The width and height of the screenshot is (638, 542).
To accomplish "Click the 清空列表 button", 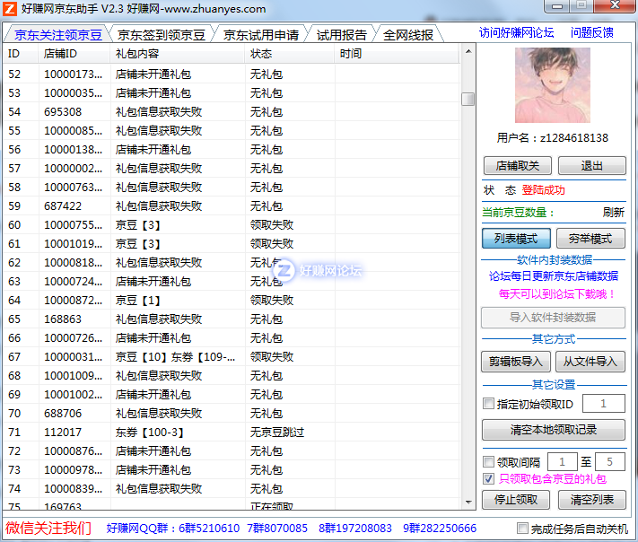I will tap(591, 500).
